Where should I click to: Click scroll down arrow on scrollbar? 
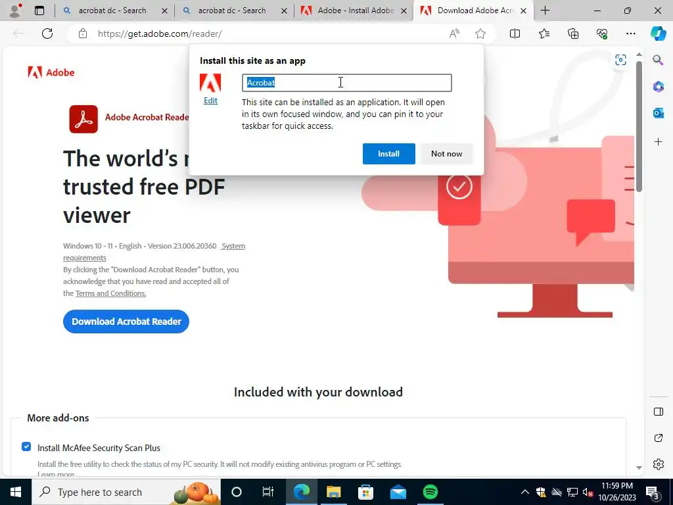[x=639, y=468]
